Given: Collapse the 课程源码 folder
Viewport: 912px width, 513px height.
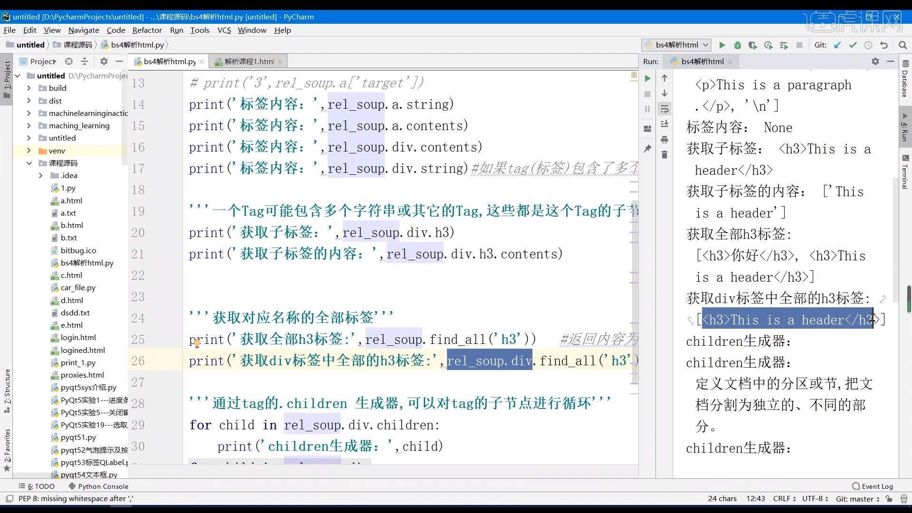Looking at the screenshot, I should [x=28, y=163].
